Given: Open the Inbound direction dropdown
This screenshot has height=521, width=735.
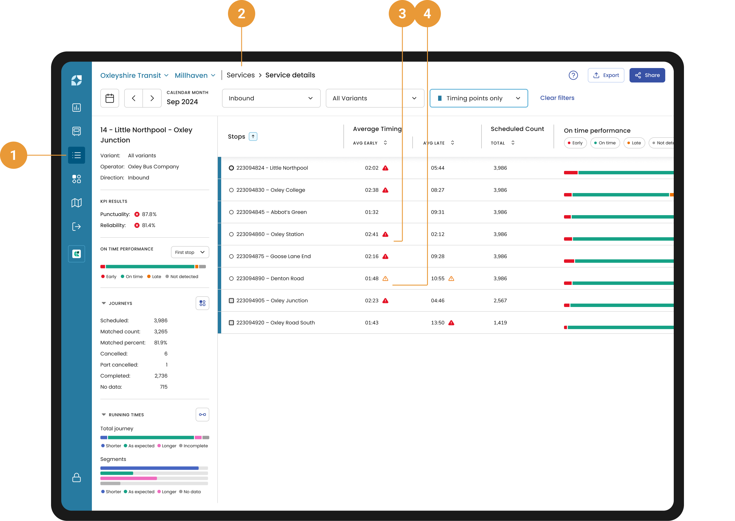Looking at the screenshot, I should (271, 98).
